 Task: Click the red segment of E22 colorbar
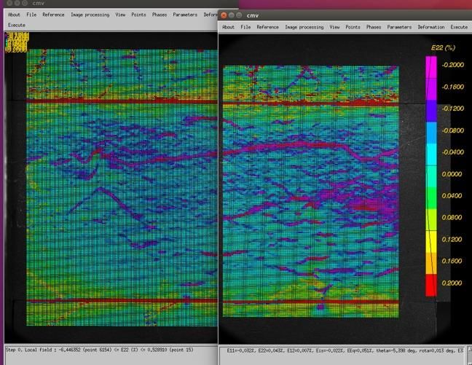click(430, 286)
